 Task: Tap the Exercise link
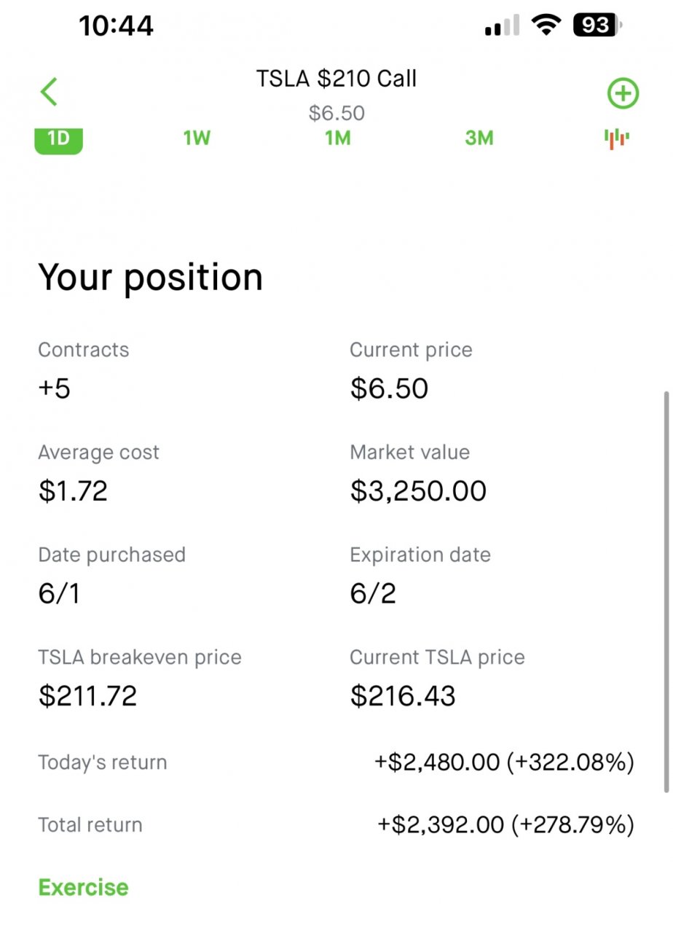pyautogui.click(x=83, y=887)
